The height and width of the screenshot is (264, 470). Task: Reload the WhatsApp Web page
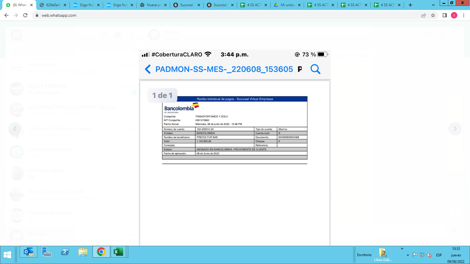click(x=25, y=15)
